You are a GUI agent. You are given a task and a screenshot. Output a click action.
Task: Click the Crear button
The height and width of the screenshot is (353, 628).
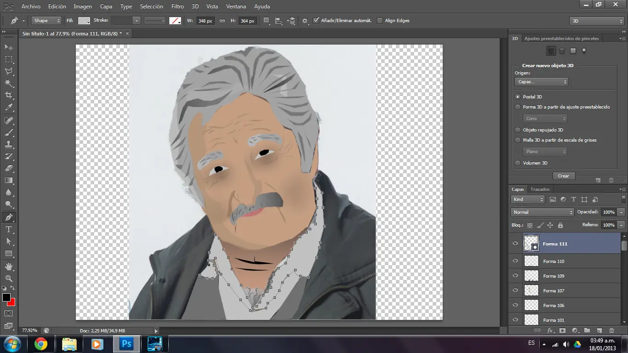coord(564,176)
